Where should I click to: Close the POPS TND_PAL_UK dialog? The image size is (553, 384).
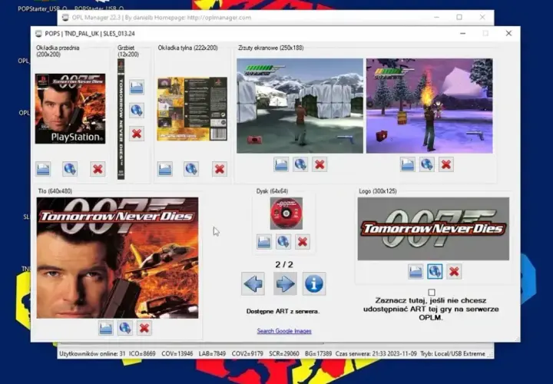coord(508,33)
